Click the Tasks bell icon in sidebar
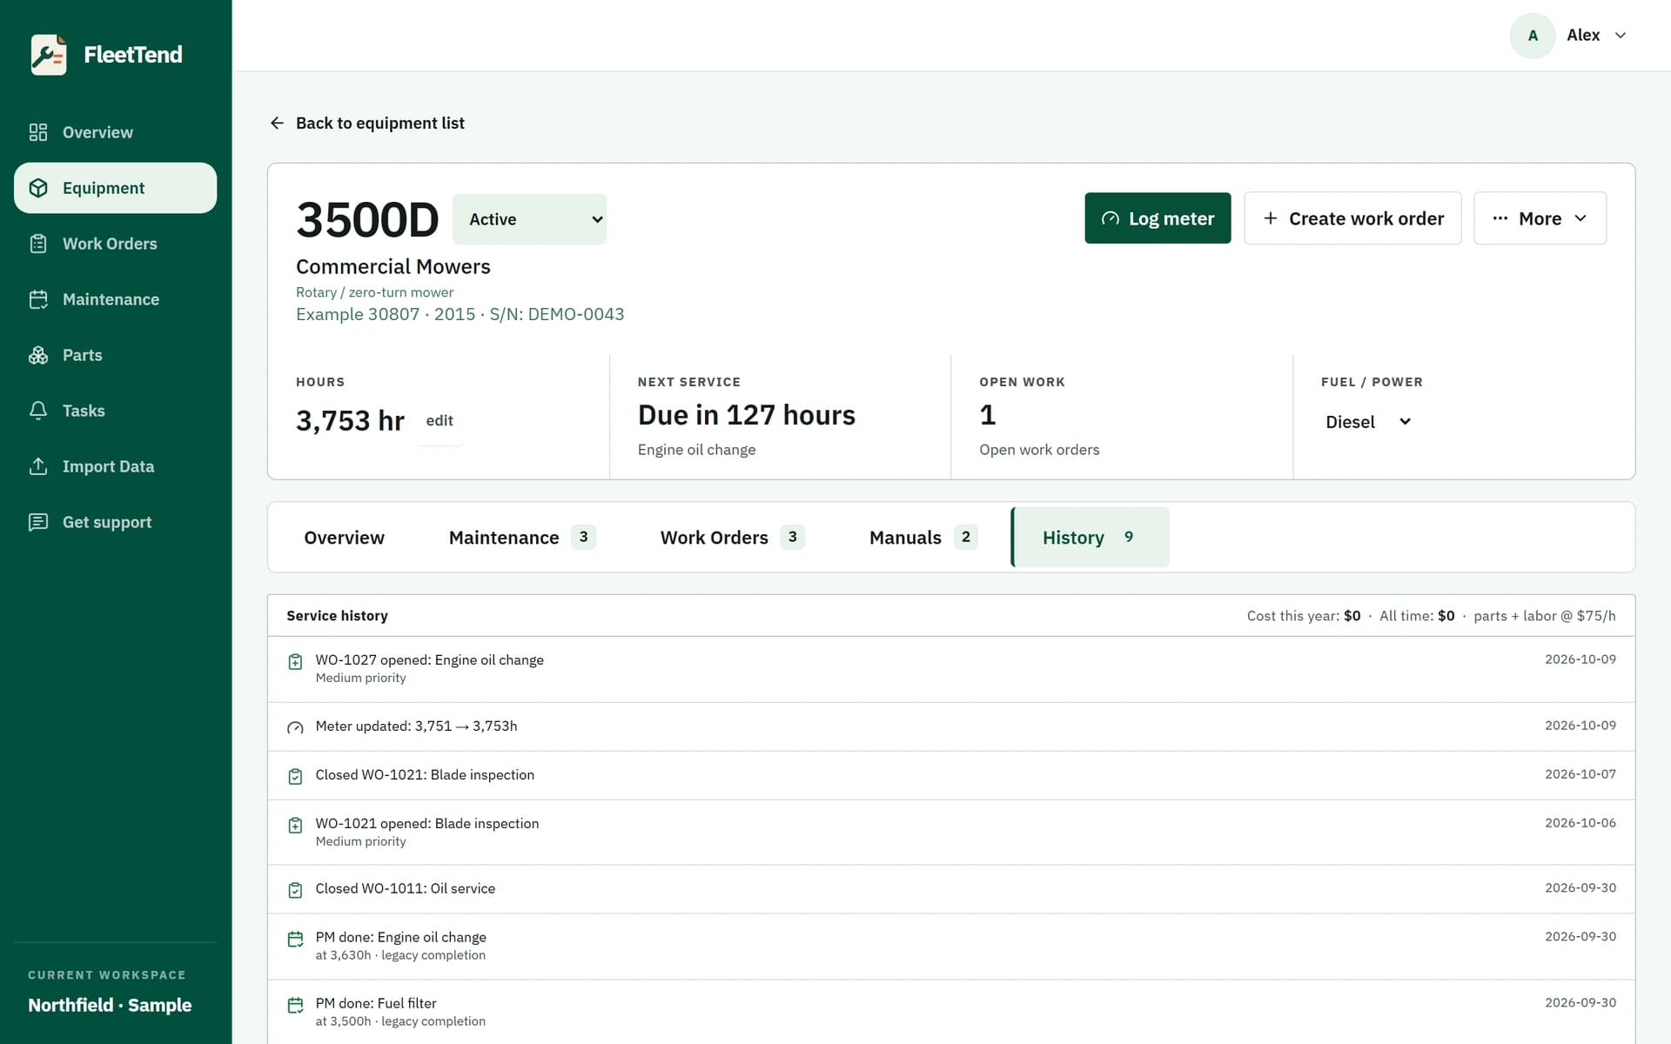 (x=38, y=411)
